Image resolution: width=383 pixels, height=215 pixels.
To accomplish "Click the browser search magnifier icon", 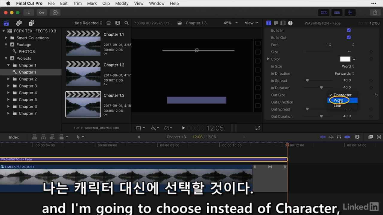I will pyautogui.click(x=127, y=23).
